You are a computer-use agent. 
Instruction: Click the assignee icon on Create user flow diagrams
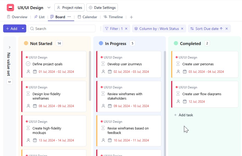click(179, 102)
